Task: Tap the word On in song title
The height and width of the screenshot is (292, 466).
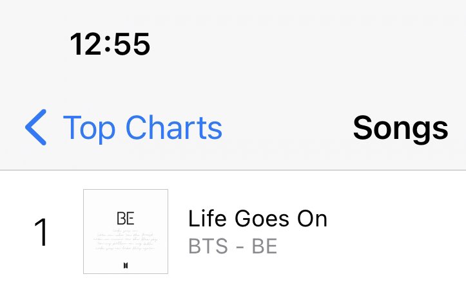Action: pos(313,219)
